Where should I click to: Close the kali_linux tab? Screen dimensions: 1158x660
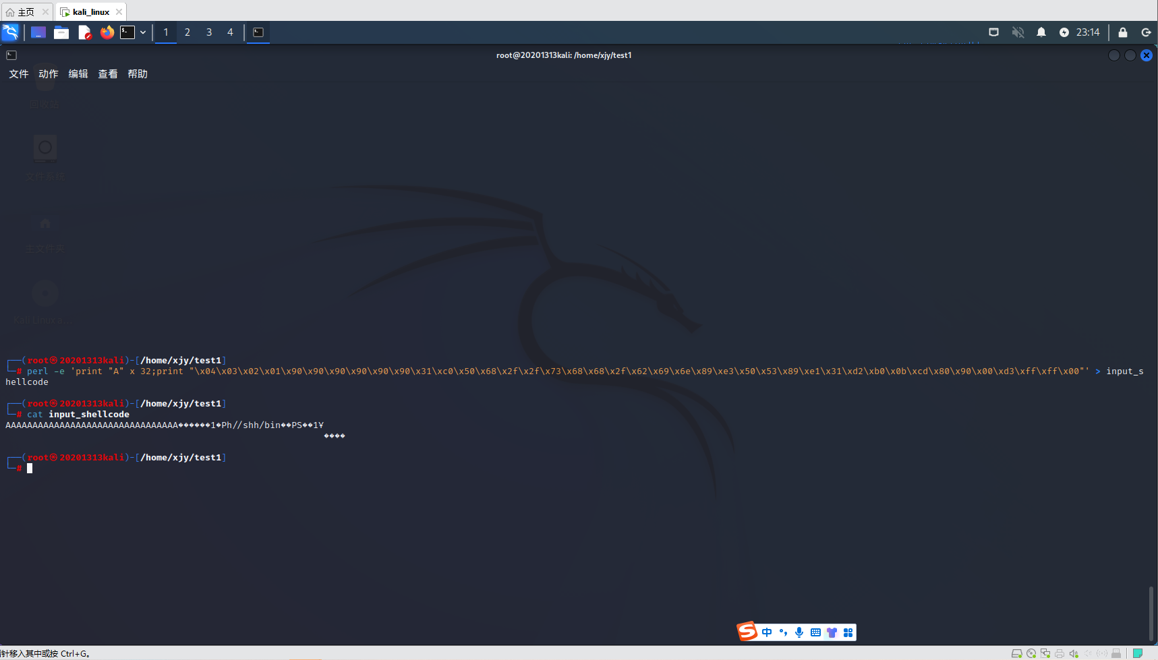coord(119,12)
